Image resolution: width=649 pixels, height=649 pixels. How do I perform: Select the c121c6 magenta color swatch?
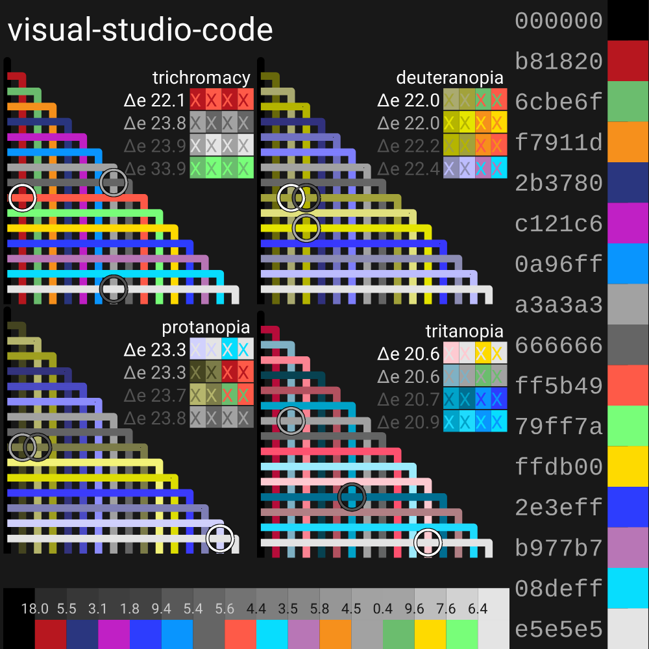pyautogui.click(x=628, y=223)
